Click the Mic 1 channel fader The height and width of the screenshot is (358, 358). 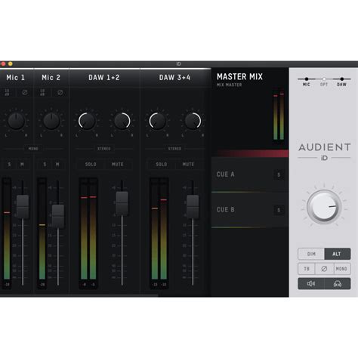[23, 207]
